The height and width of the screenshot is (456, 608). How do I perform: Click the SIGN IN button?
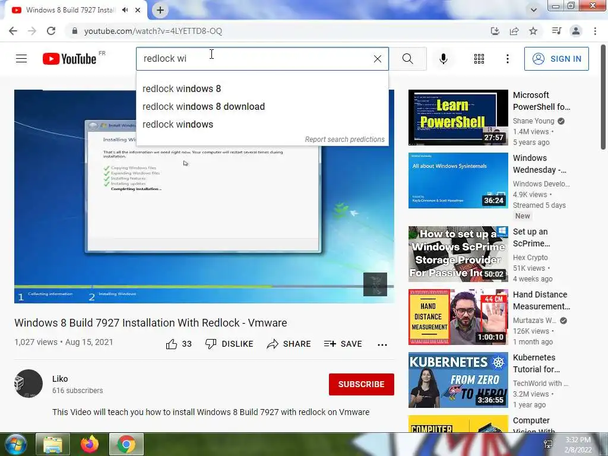pyautogui.click(x=556, y=59)
